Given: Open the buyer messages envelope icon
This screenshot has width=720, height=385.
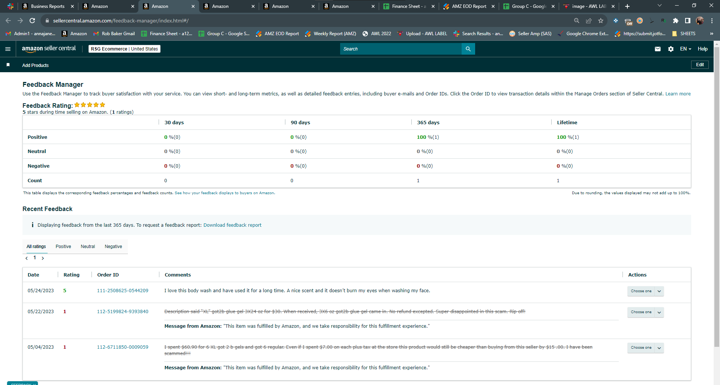Looking at the screenshot, I should click(658, 49).
